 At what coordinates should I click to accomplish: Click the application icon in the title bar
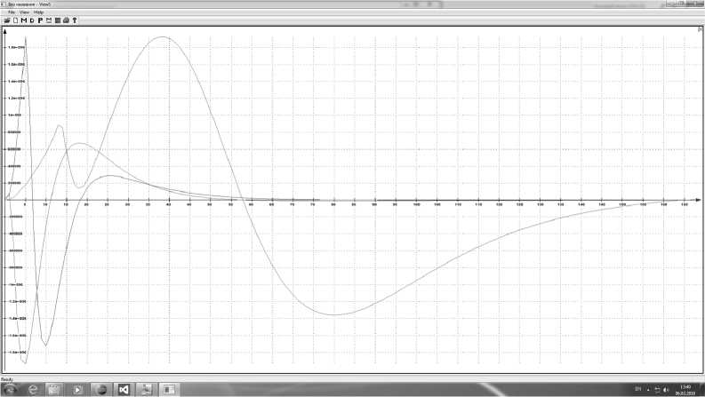[x=3, y=4]
